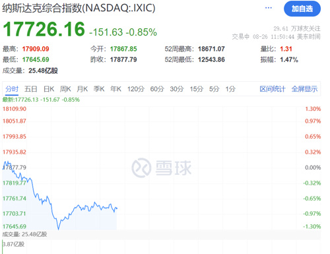View the 年K yearly chart tab
Screen dimensions: 330x254
(x=115, y=89)
